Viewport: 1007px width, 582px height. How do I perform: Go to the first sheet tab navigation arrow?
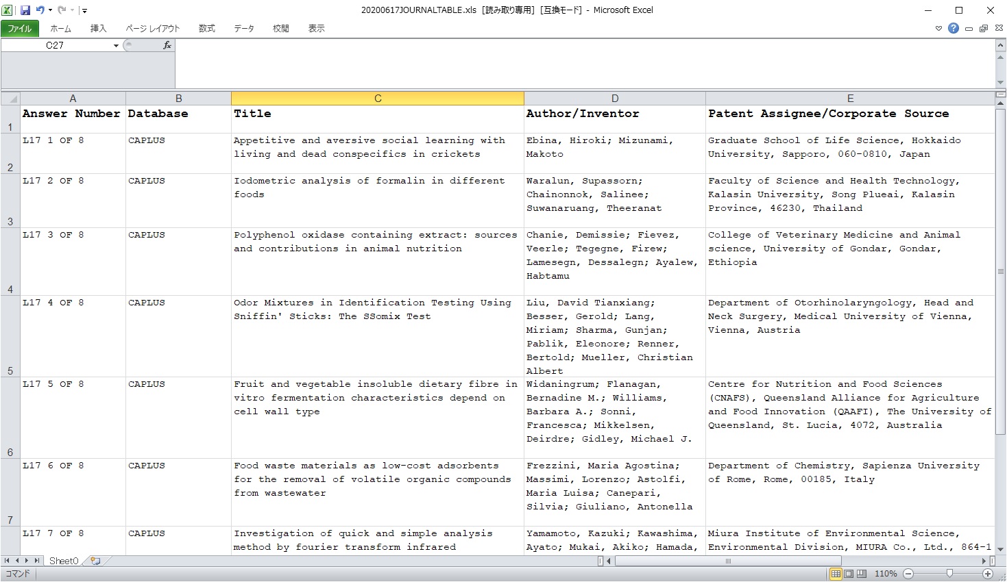(x=7, y=561)
